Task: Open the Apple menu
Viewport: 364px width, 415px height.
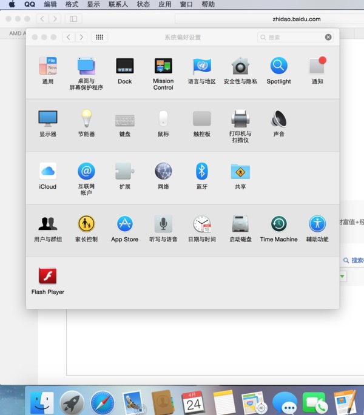Action: click(12, 4)
